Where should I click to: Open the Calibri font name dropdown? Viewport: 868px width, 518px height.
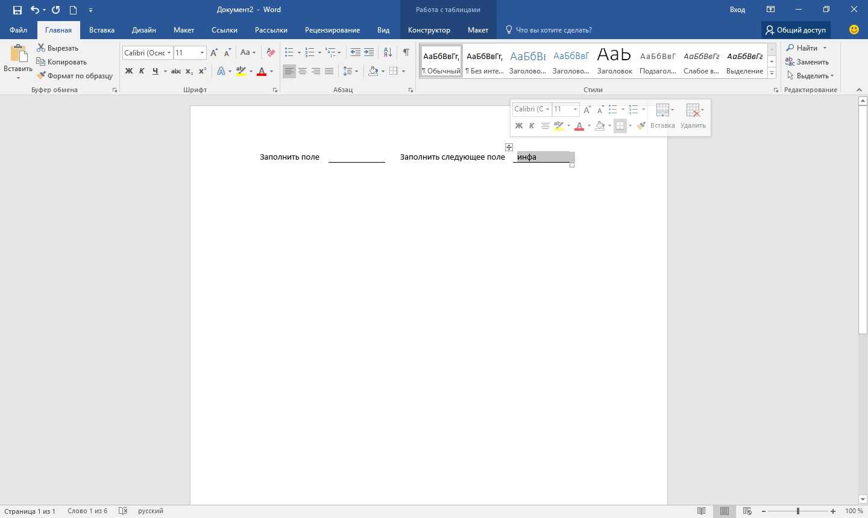[169, 53]
